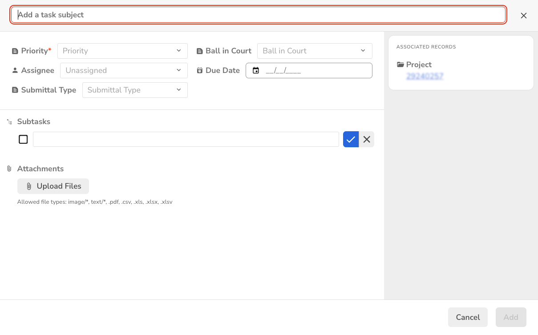
Task: Click the Subtasks section heading
Action: pyautogui.click(x=34, y=121)
